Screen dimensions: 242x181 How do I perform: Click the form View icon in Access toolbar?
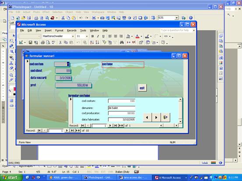point(21,42)
